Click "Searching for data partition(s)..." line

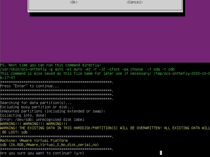tap(36, 103)
